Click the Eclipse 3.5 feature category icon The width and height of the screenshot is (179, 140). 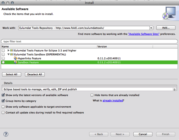[12, 50]
